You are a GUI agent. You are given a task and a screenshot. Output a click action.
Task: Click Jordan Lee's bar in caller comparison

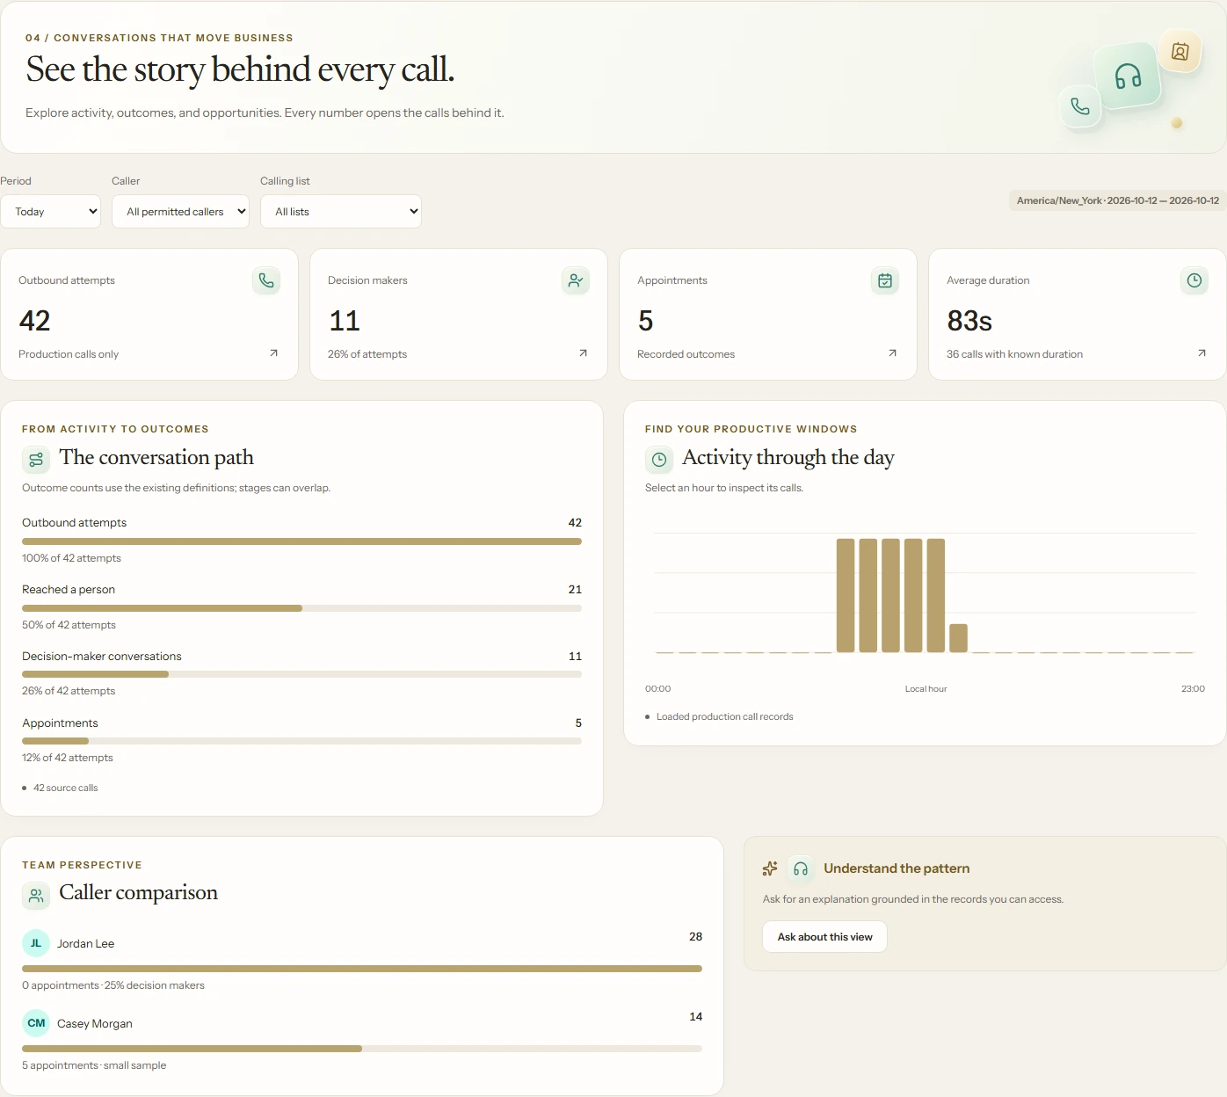click(x=362, y=969)
